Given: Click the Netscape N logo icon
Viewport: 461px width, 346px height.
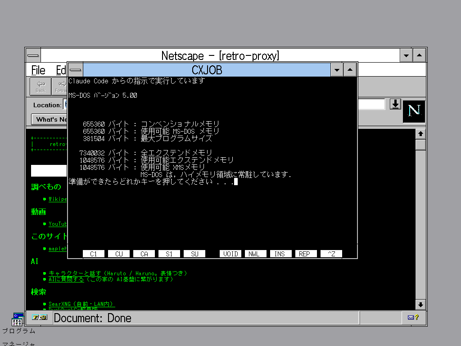Looking at the screenshot, I should (x=414, y=111).
